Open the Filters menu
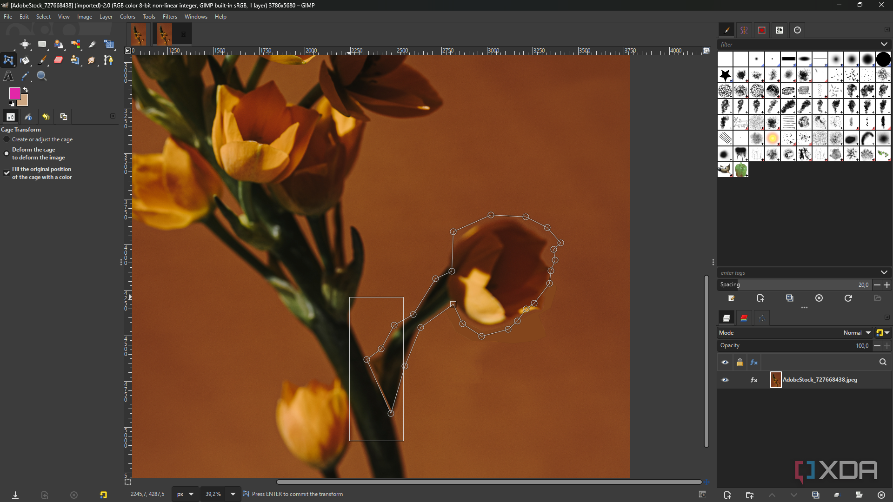The height and width of the screenshot is (502, 893). (170, 17)
